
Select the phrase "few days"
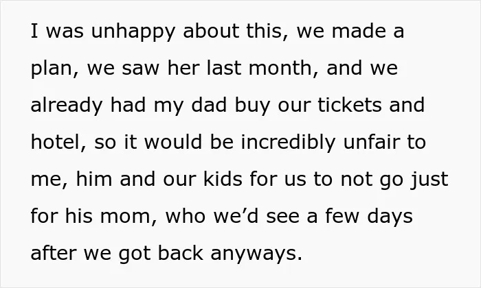369,217
